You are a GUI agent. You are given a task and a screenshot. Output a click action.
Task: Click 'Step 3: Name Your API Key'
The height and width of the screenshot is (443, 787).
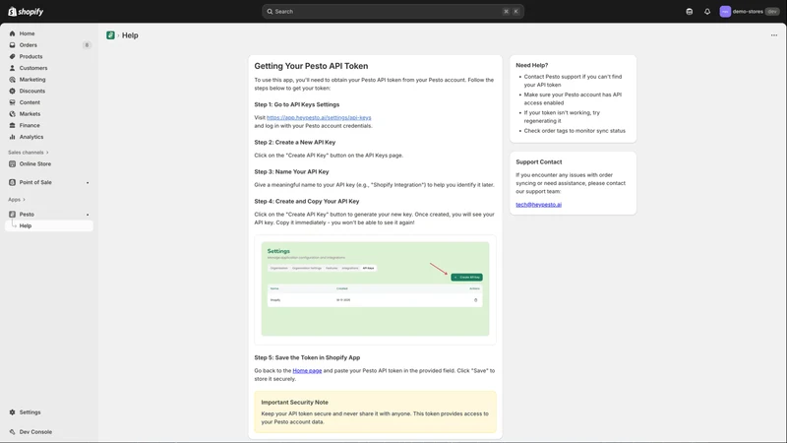(291, 171)
